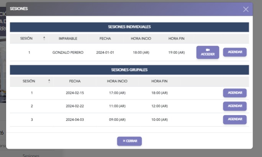The width and height of the screenshot is (262, 157).
Task: Select the 09:00 (AR) start time cell
Action: tap(117, 120)
